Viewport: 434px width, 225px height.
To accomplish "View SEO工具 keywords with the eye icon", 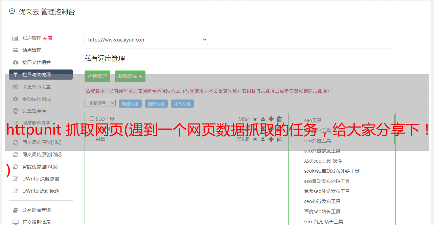I will [x=255, y=119].
